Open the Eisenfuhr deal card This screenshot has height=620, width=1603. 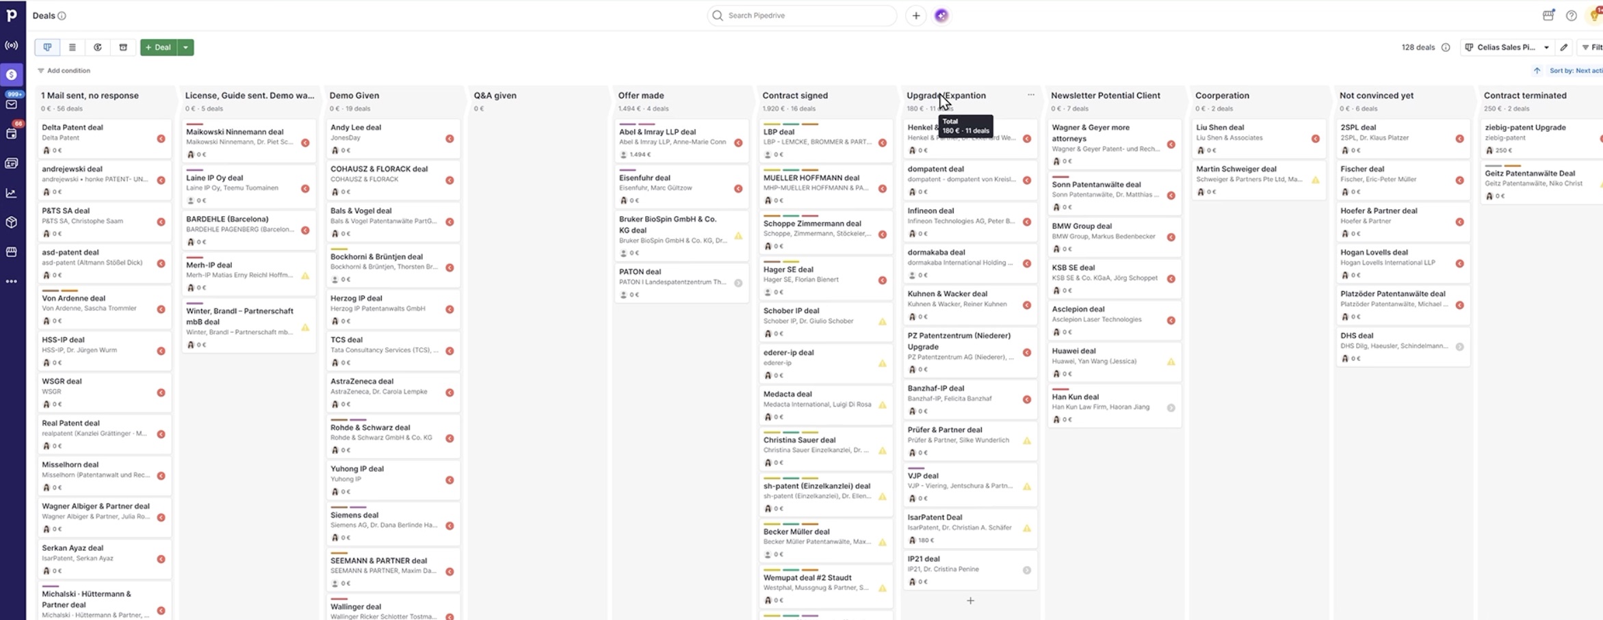681,187
